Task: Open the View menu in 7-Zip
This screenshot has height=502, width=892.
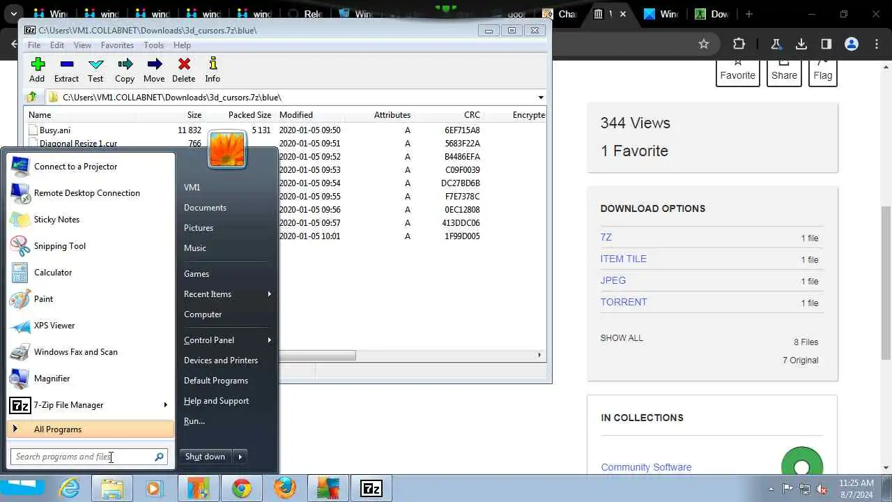Action: tap(82, 45)
